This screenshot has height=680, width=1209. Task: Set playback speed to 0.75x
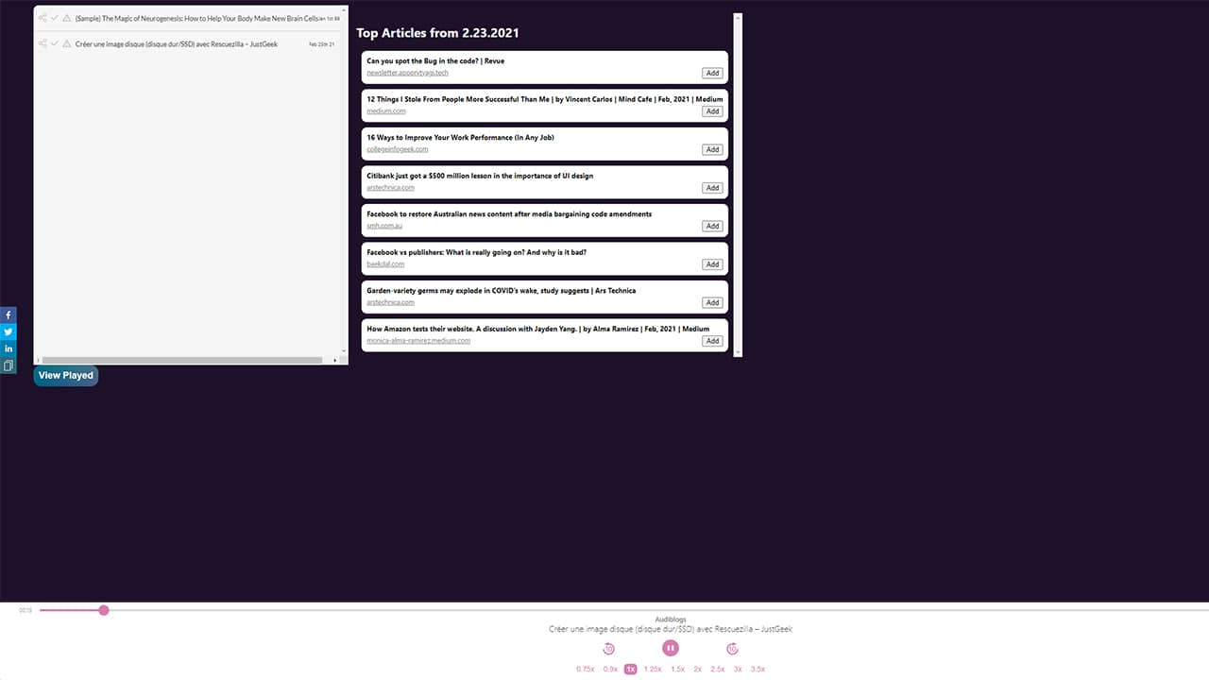[x=586, y=669]
